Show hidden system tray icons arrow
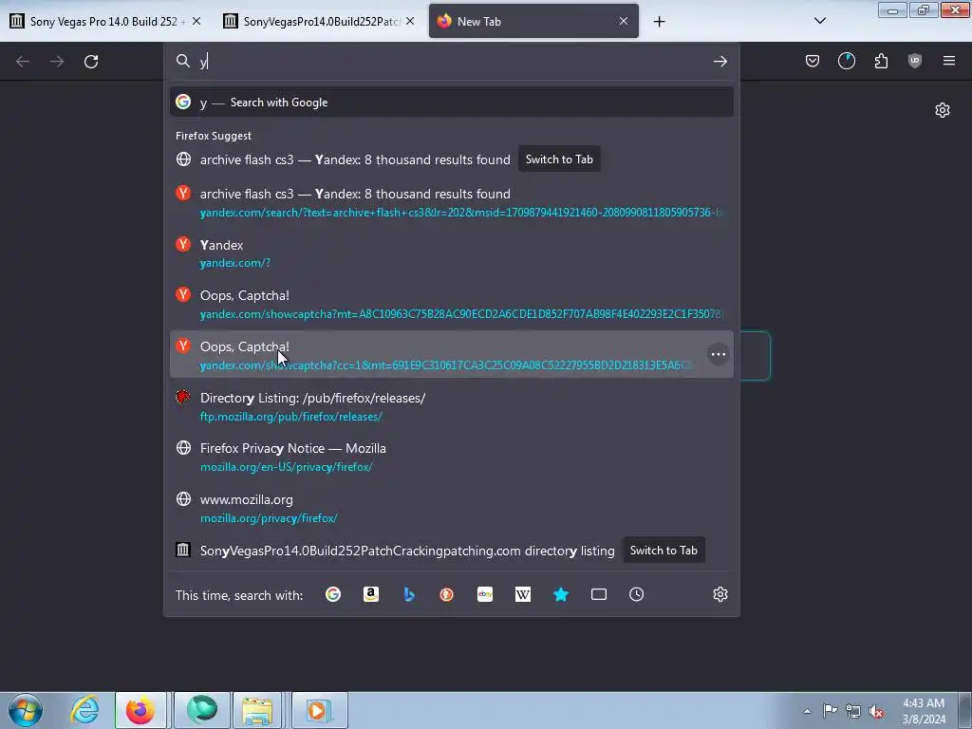Image resolution: width=972 pixels, height=729 pixels. click(807, 711)
